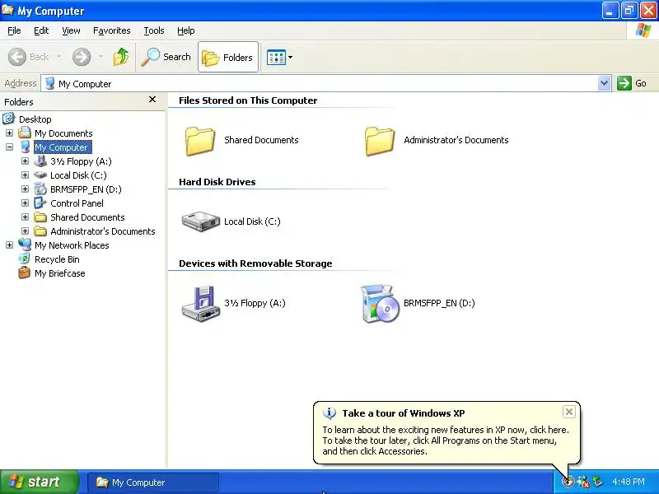This screenshot has height=494, width=659.
Task: Expand Administrator's Documents tree node
Action: 25,231
